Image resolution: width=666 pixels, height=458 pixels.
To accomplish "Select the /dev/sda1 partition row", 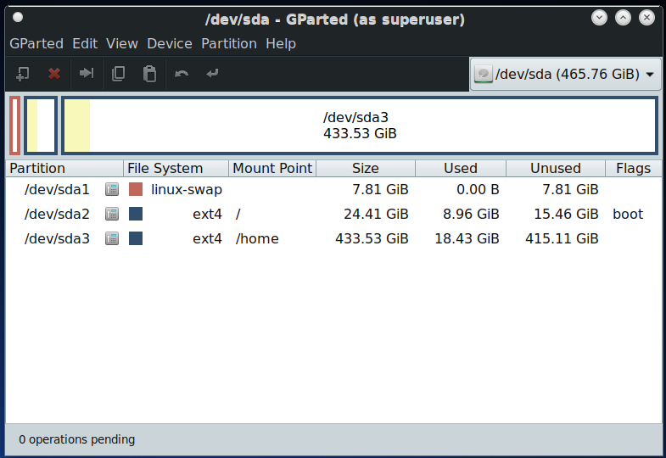I will [x=334, y=189].
